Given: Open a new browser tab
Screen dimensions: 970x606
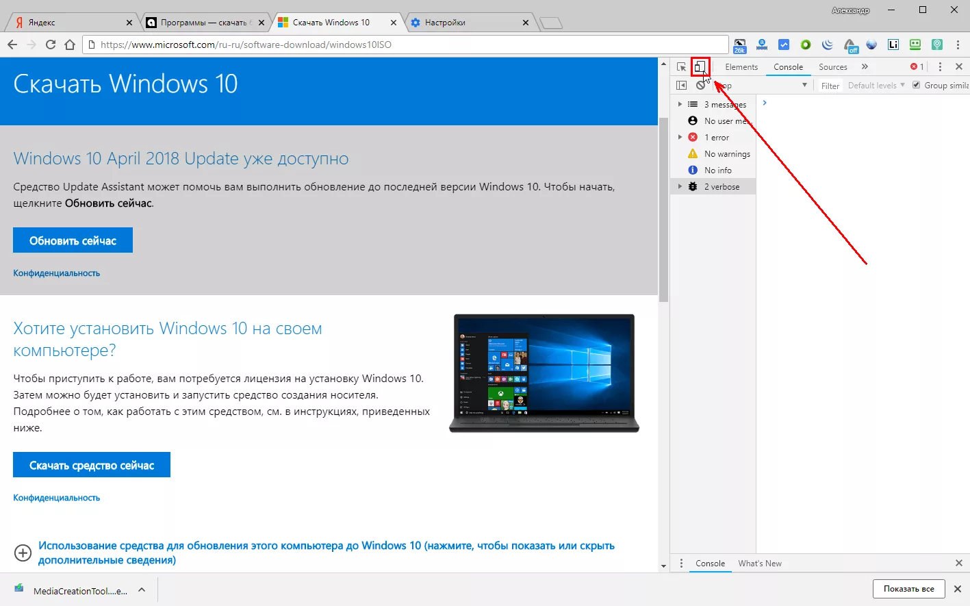Looking at the screenshot, I should point(551,23).
